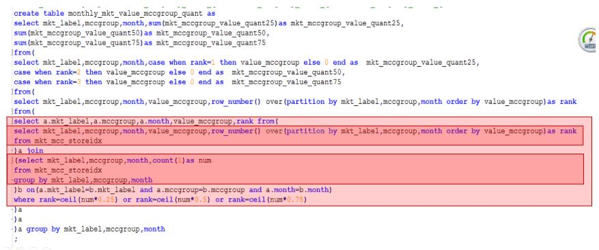Click ')b' alias before 'on('
This screenshot has width=599, height=250.
tap(18, 190)
